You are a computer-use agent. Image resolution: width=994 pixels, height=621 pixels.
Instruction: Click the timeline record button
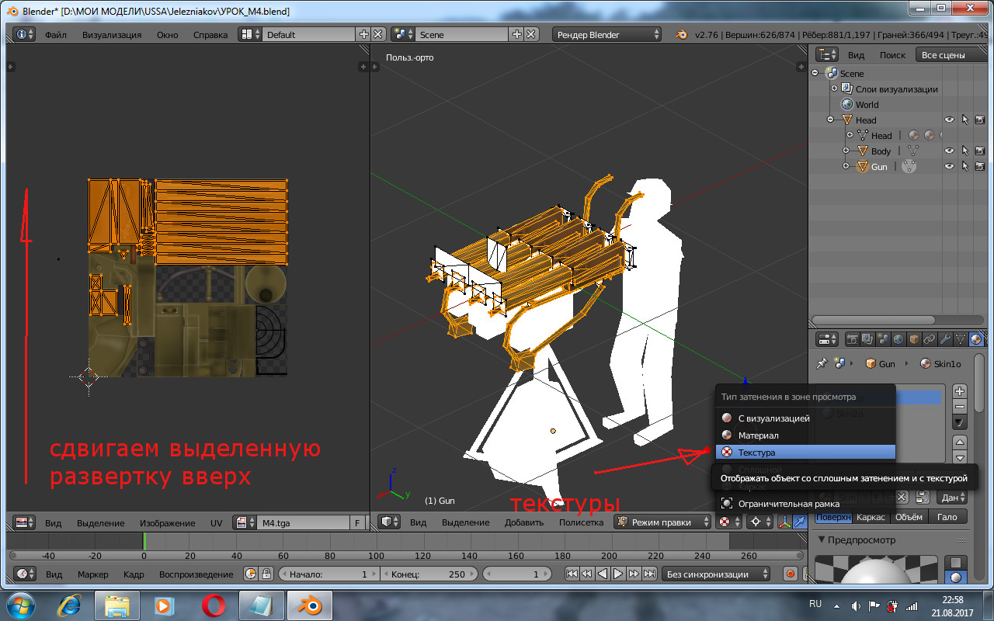[791, 574]
